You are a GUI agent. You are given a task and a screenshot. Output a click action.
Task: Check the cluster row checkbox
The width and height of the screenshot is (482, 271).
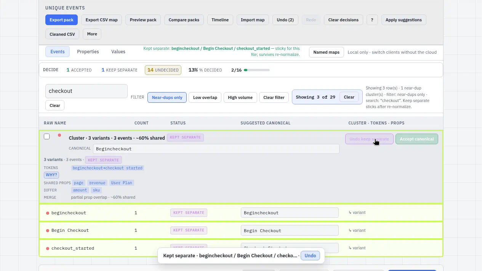(x=47, y=136)
